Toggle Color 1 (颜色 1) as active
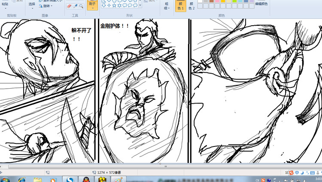This screenshot has height=182, width=322. (180, 5)
